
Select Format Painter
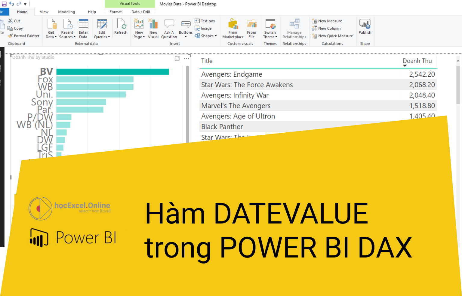(x=24, y=35)
